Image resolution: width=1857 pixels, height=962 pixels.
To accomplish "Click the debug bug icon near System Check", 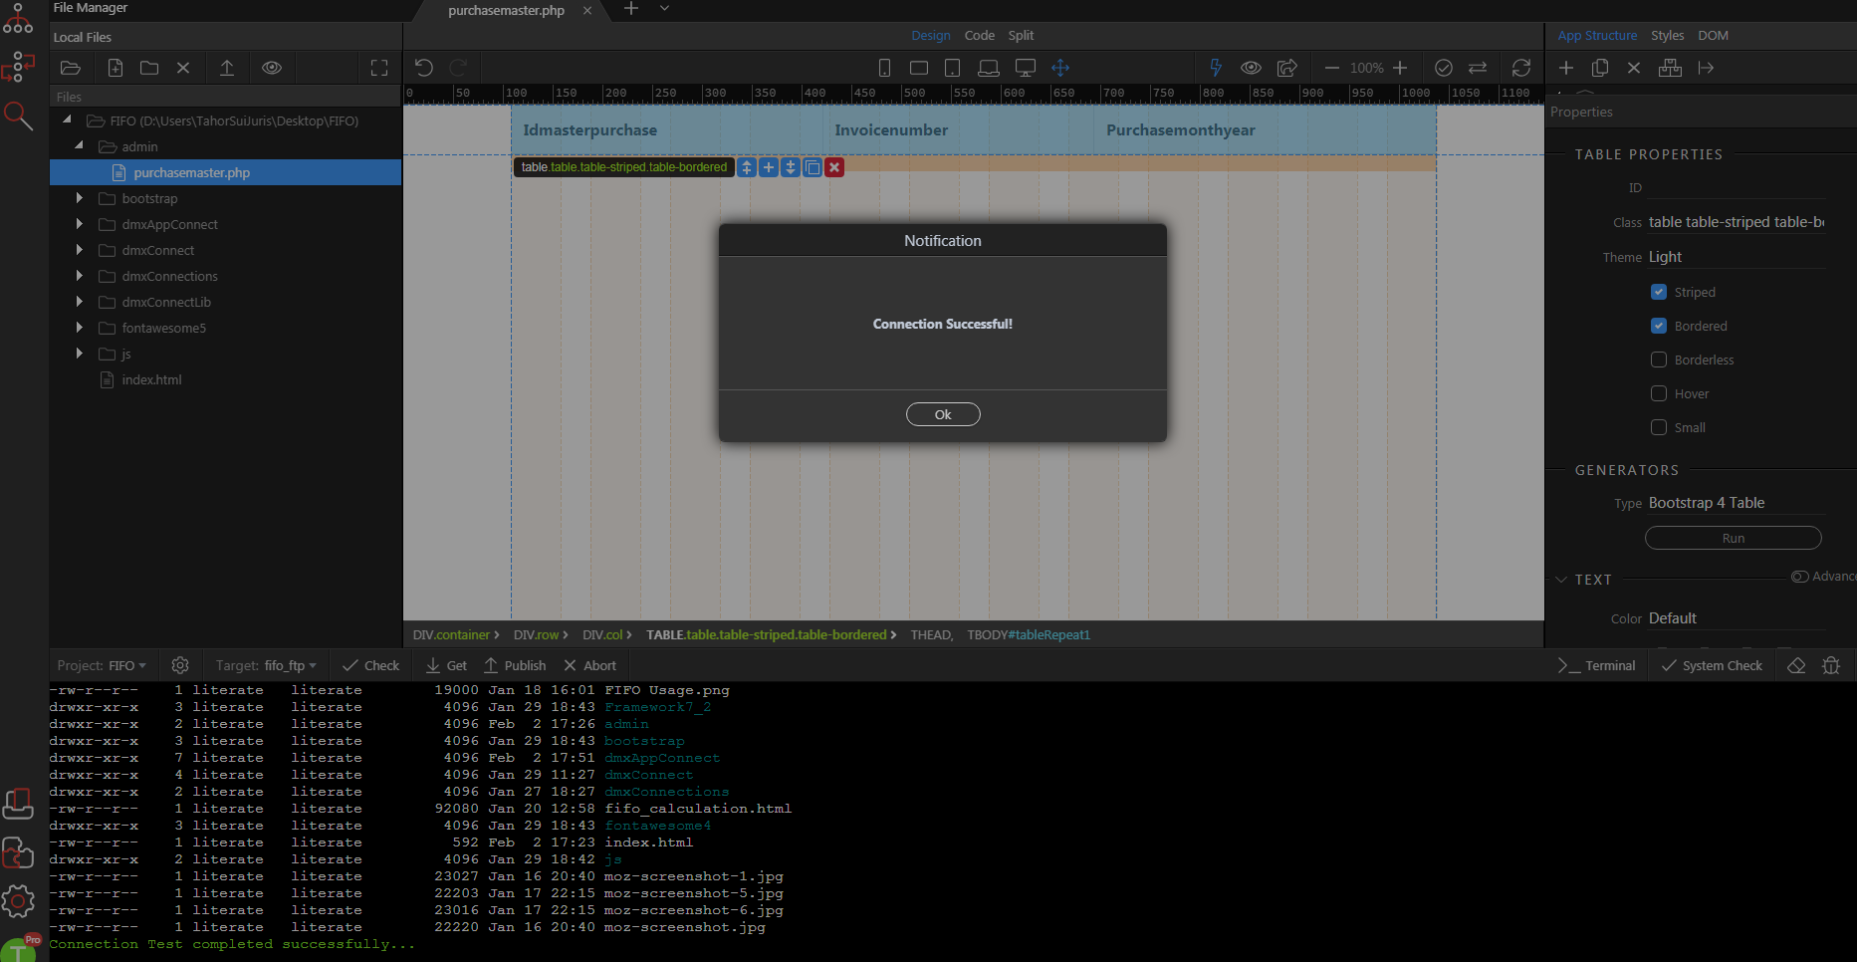I will [x=1830, y=665].
